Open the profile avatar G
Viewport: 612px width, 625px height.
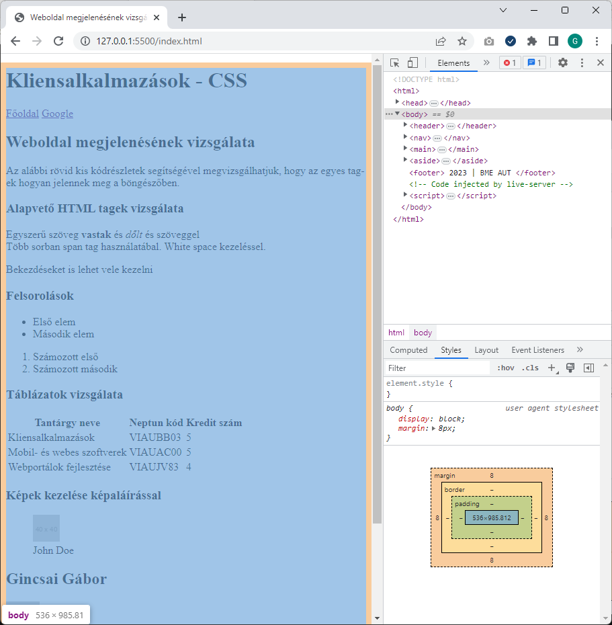pyautogui.click(x=574, y=41)
